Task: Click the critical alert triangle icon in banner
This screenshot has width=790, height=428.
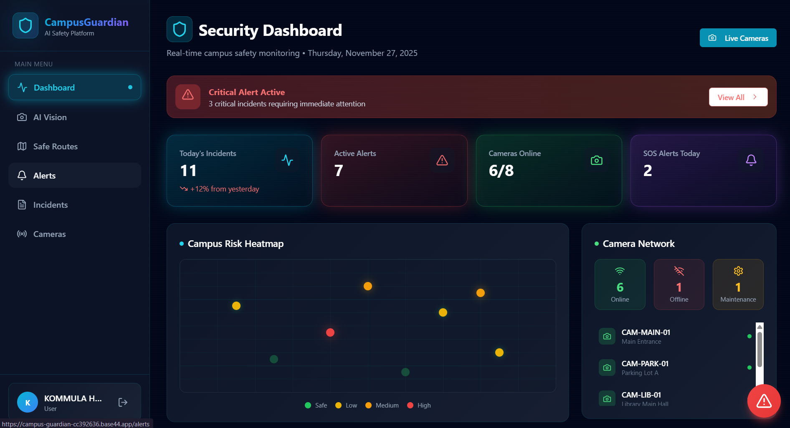Action: pyautogui.click(x=188, y=95)
